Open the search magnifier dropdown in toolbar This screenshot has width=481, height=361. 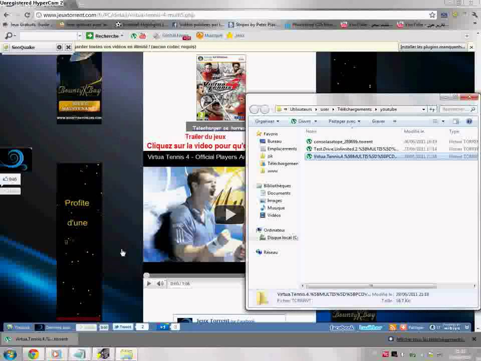coord(10,36)
